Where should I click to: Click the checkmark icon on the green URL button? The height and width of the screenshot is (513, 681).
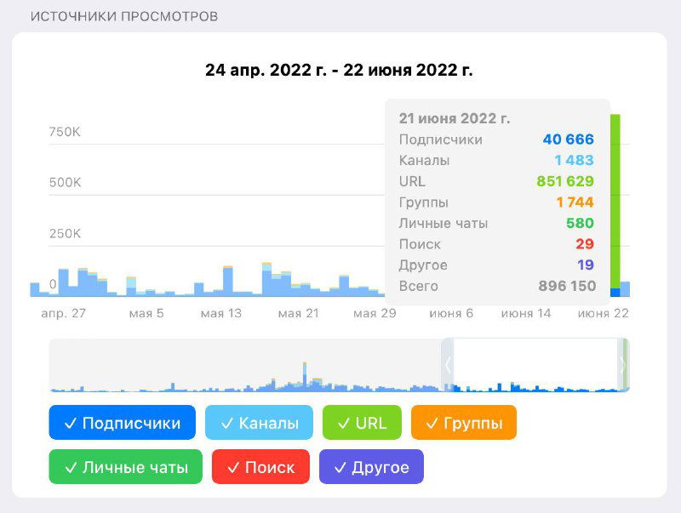point(343,423)
